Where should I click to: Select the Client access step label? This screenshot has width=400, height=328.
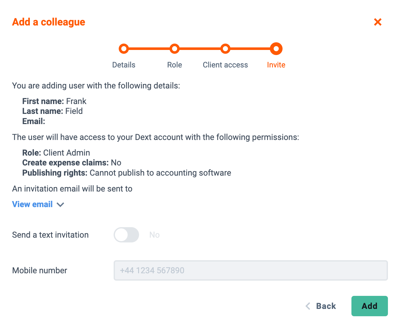point(225,65)
